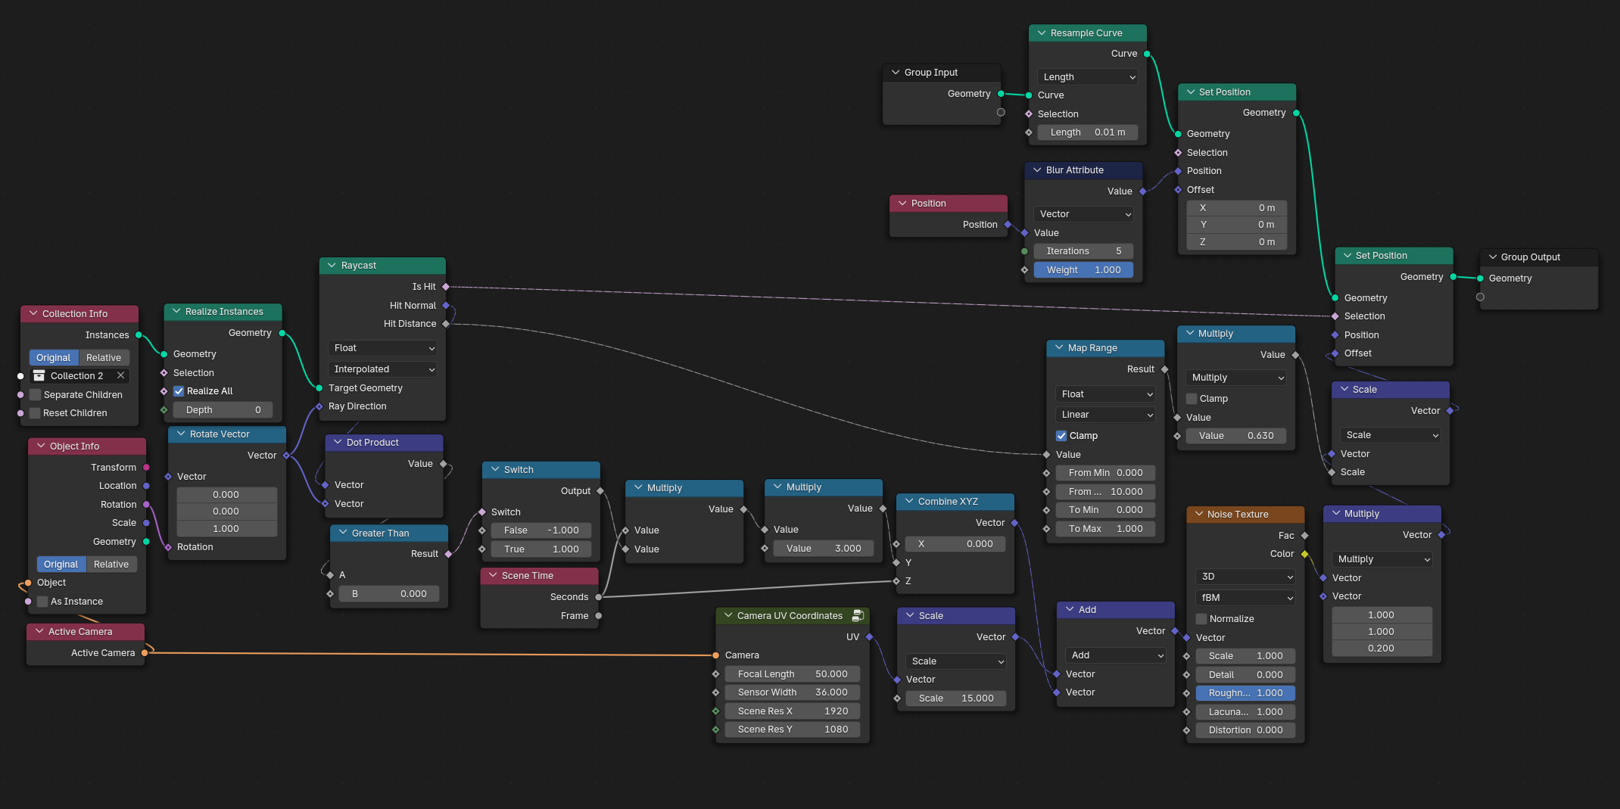Click the Curve output socket on Resample Curve
The image size is (1620, 809).
pyautogui.click(x=1147, y=54)
